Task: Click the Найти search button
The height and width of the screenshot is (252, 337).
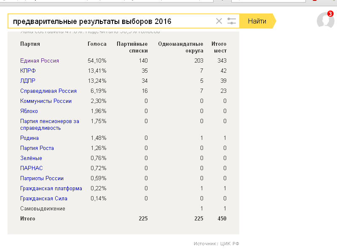Action: (257, 21)
